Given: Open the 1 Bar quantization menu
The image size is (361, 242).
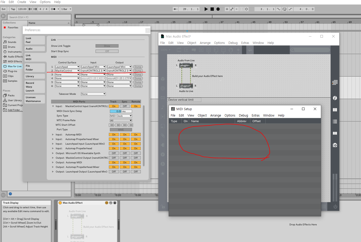Looking at the screenshot, I should click(66, 9).
